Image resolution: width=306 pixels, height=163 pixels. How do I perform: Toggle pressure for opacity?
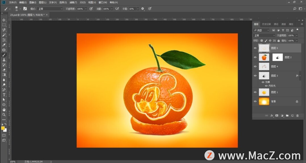point(91,9)
